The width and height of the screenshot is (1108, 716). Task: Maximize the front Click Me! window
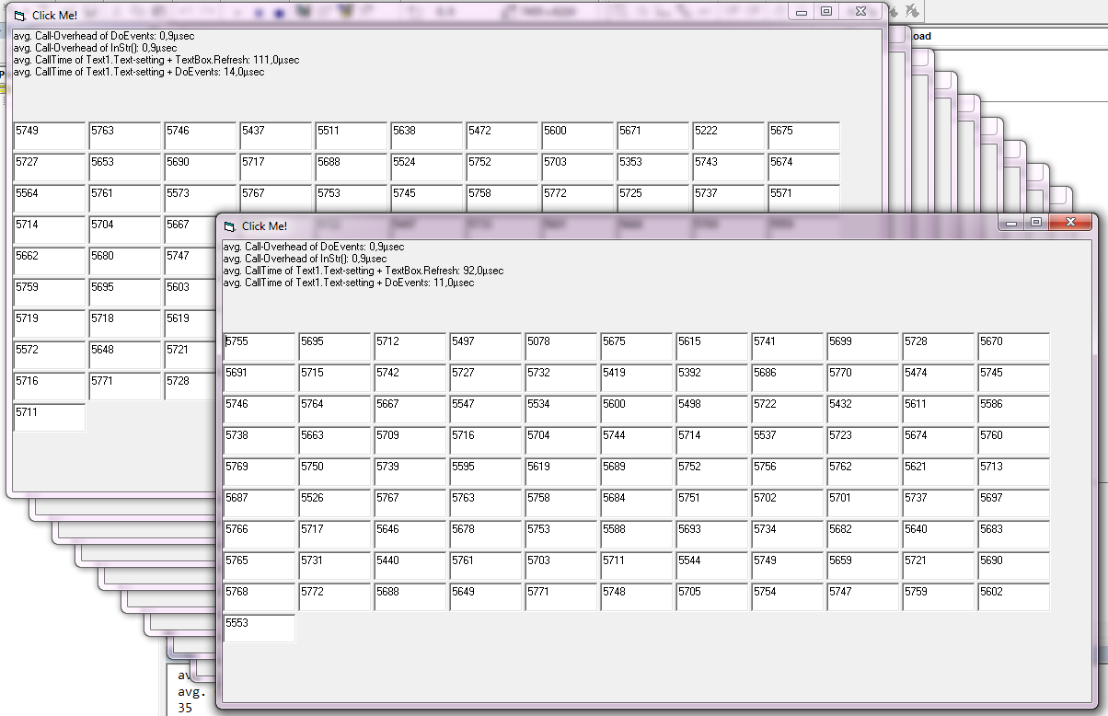pyautogui.click(x=1036, y=223)
